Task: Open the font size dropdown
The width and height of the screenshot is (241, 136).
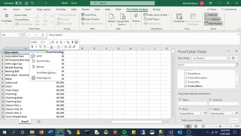Action: (x=49, y=42)
